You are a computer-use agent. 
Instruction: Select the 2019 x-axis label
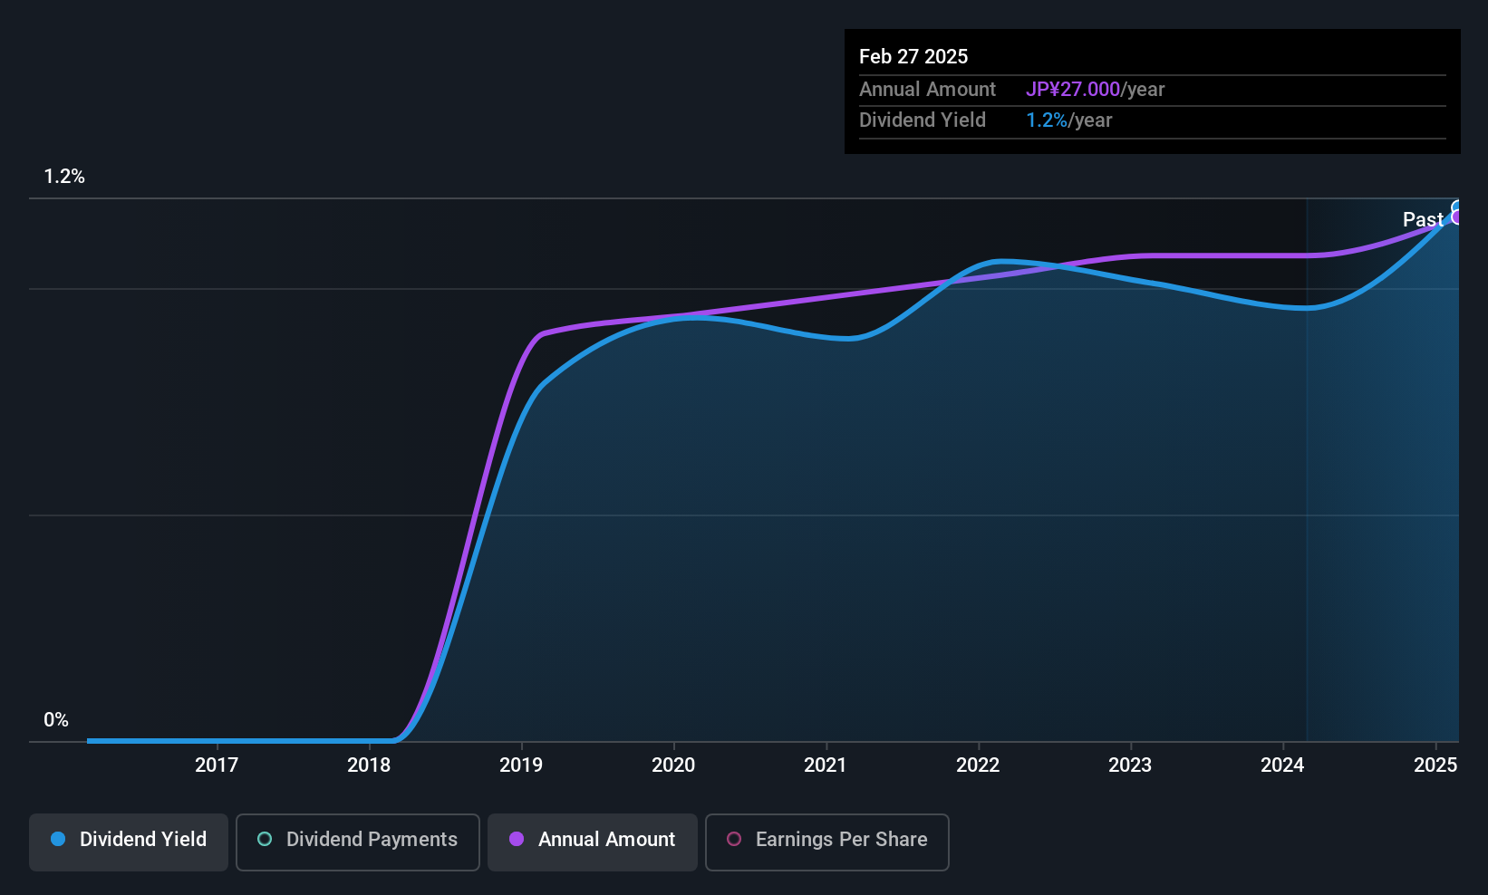click(521, 765)
